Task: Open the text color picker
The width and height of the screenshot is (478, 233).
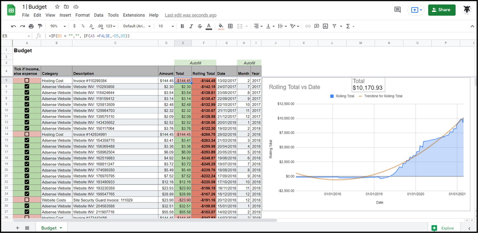Action: click(x=209, y=27)
